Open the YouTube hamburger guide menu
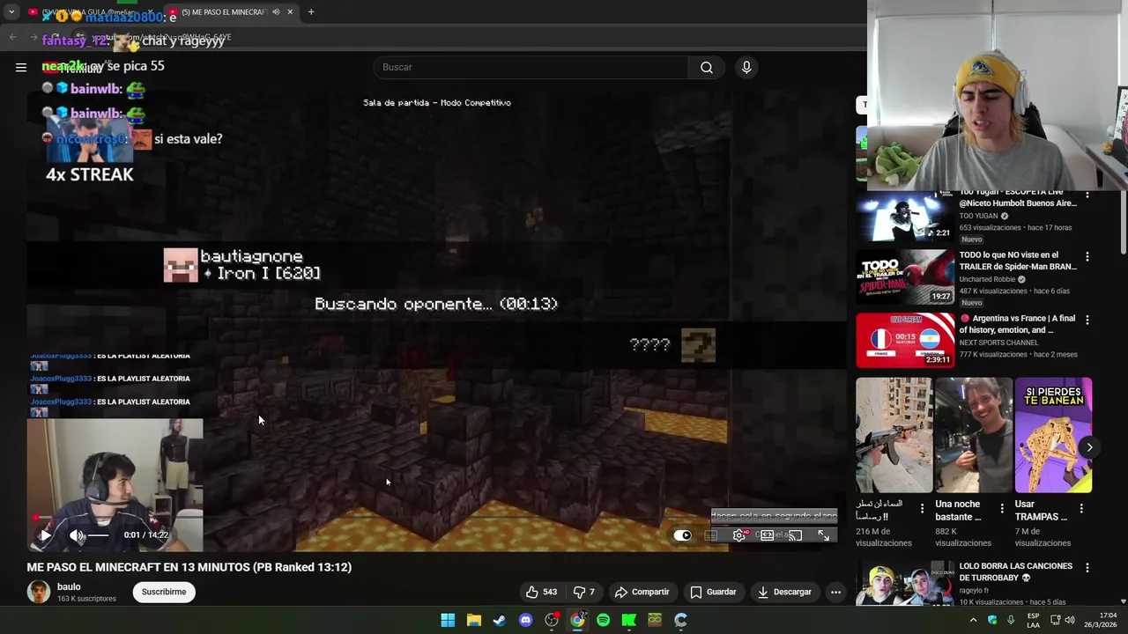 21,67
